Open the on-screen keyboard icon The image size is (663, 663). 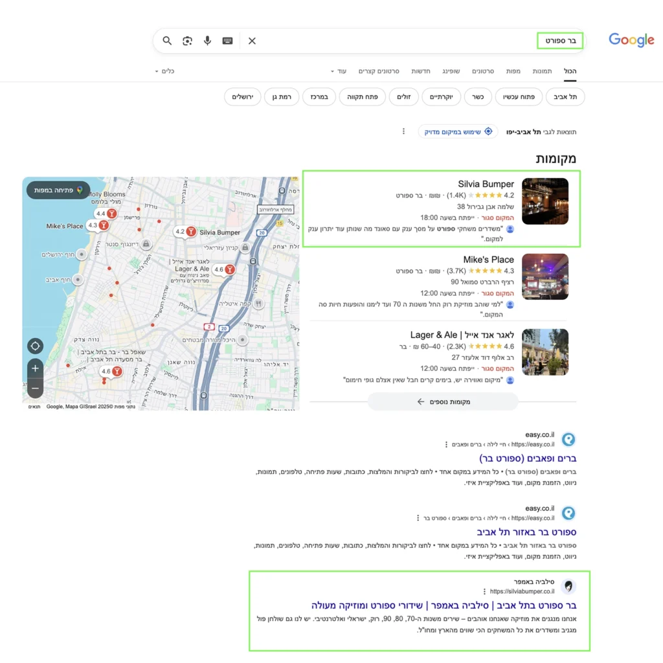227,41
